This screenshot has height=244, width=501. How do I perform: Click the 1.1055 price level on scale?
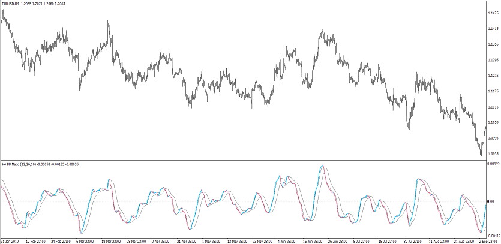point(493,122)
